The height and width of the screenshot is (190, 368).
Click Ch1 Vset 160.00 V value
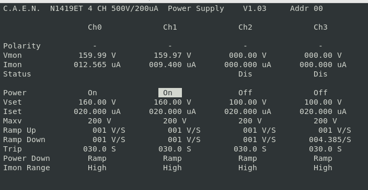tap(172, 102)
